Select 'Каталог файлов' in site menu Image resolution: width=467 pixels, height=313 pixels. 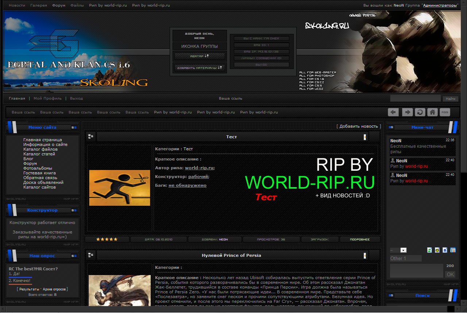[40, 149]
